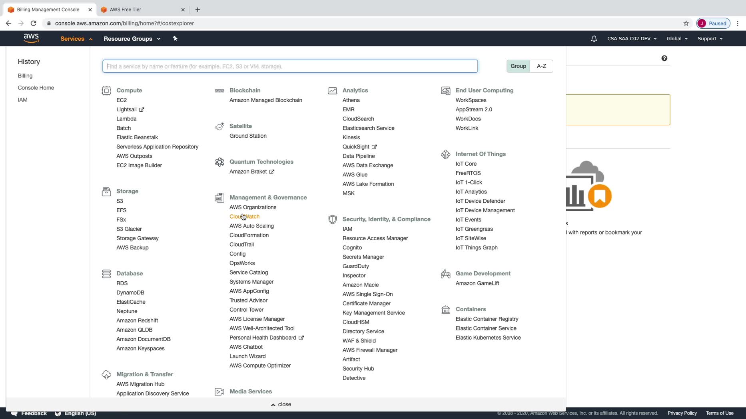Click the service search field

(x=290, y=66)
